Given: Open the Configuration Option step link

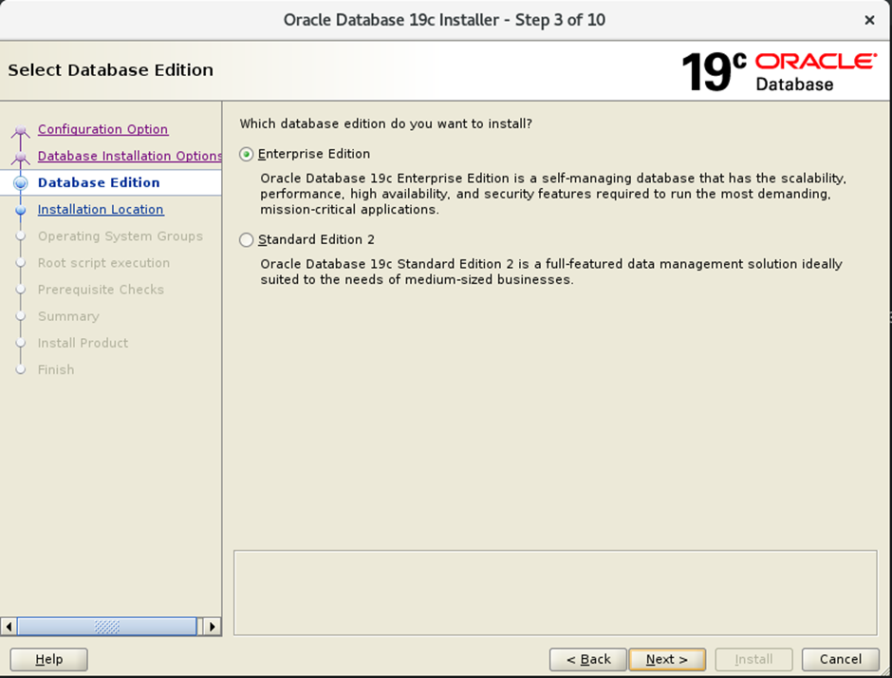Looking at the screenshot, I should [x=103, y=129].
